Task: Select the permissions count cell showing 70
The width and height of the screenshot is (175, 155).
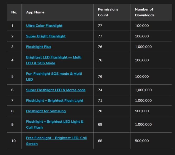Action: tap(100, 111)
